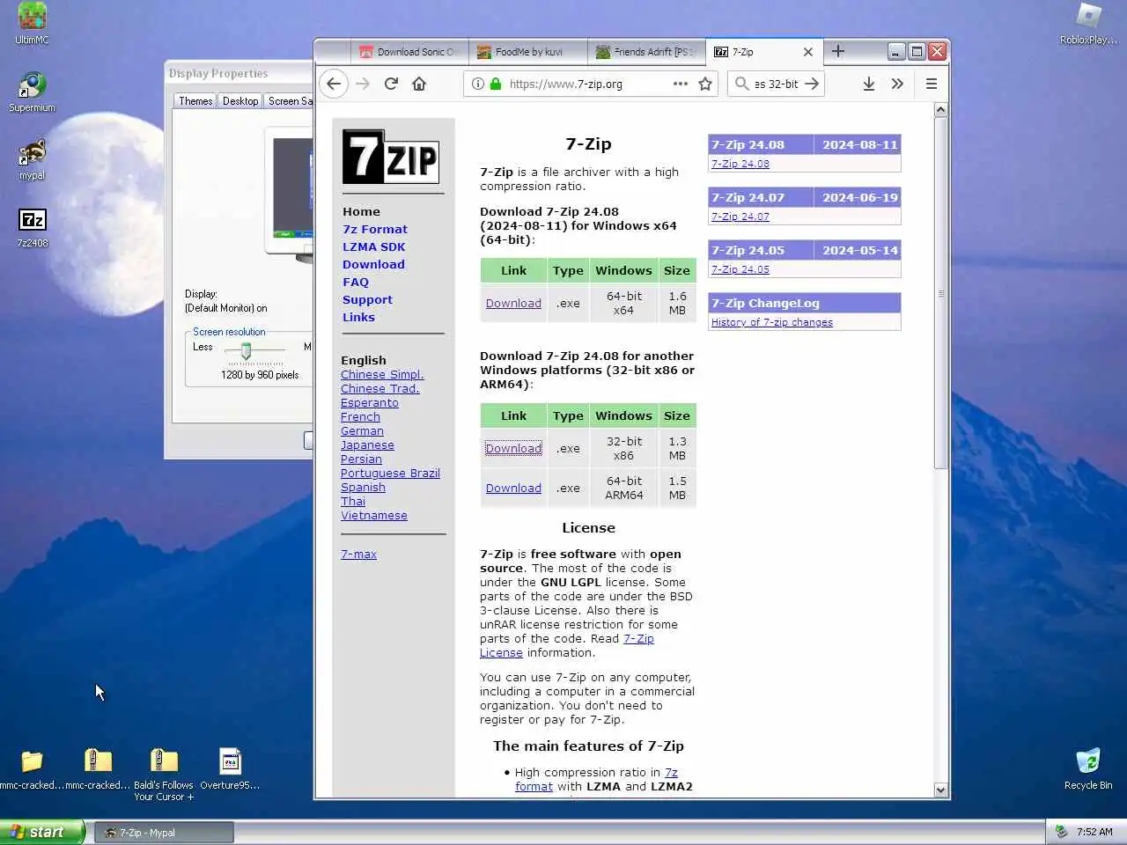Go forward in the browser

click(x=363, y=84)
